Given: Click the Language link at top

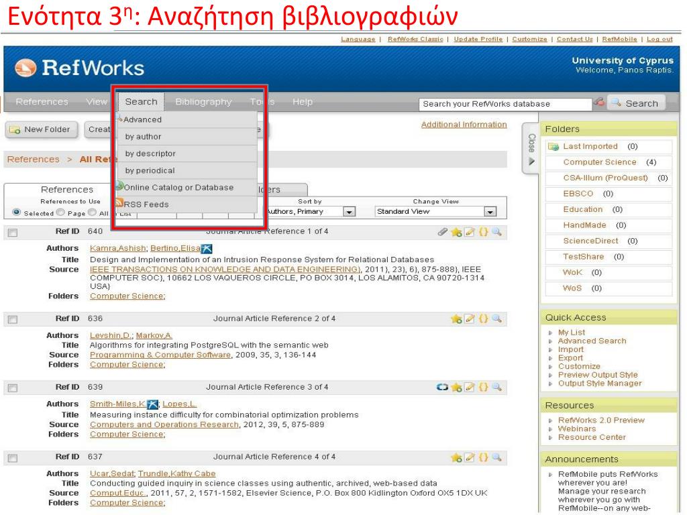Looking at the screenshot, I should (358, 40).
